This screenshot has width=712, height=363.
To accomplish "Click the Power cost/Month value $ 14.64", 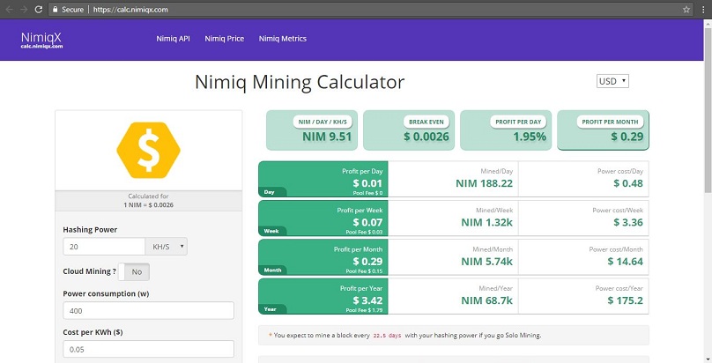I will [626, 262].
